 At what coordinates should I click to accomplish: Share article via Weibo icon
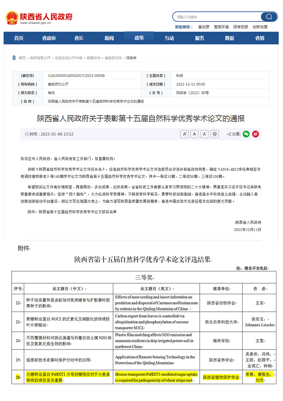point(255,134)
